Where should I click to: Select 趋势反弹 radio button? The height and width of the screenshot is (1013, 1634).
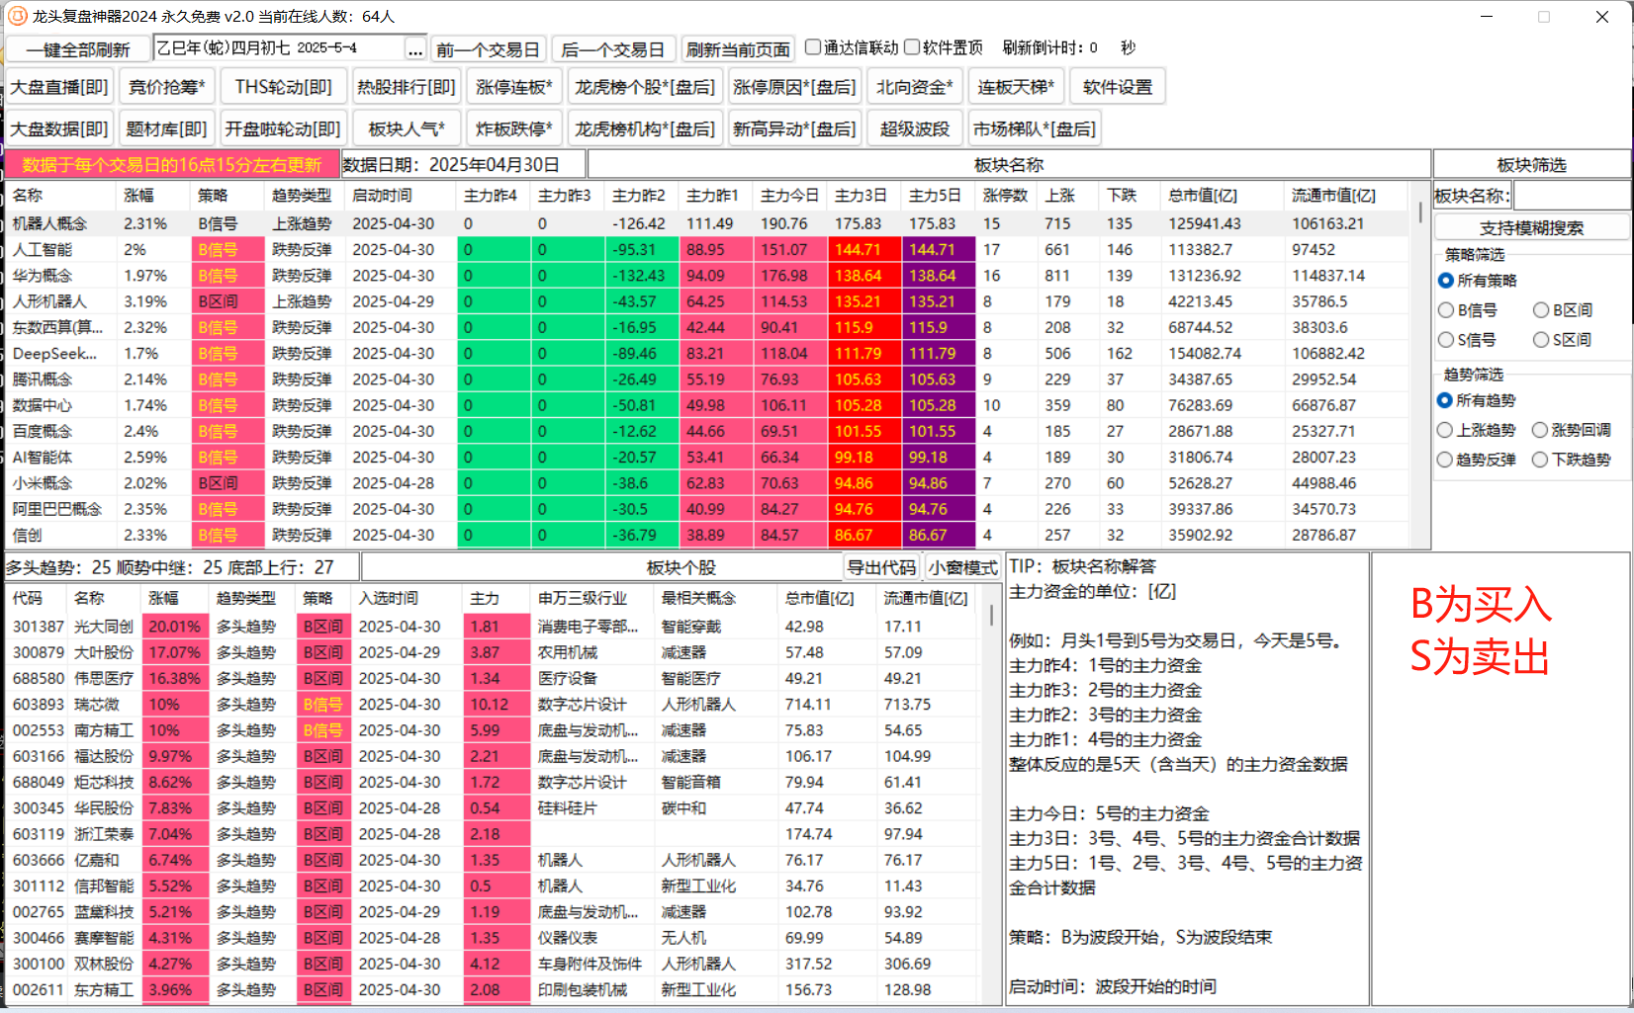(1445, 460)
